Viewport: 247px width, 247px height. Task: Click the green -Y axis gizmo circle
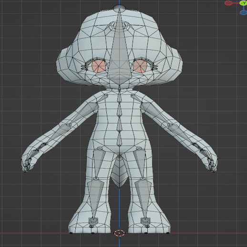pyautogui.click(x=243, y=3)
